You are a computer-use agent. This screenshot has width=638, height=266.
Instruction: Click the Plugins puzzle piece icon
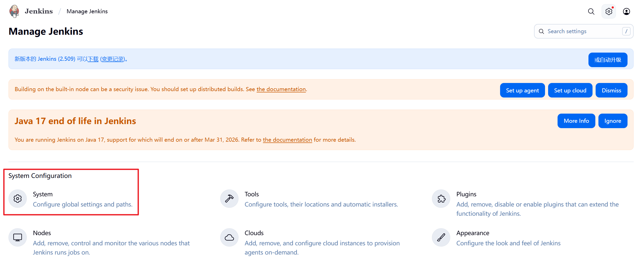pyautogui.click(x=441, y=199)
